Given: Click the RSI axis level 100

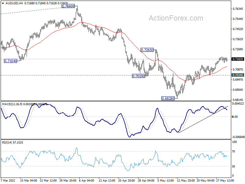Looking at the screenshot, I should tap(234, 142).
